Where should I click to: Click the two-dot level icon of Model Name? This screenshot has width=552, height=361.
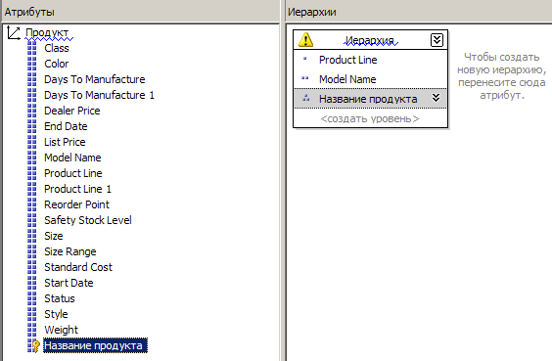[x=305, y=78]
